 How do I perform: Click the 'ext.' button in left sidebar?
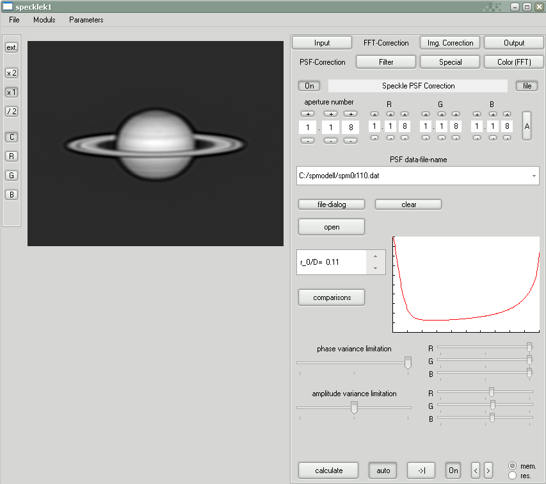(x=12, y=47)
